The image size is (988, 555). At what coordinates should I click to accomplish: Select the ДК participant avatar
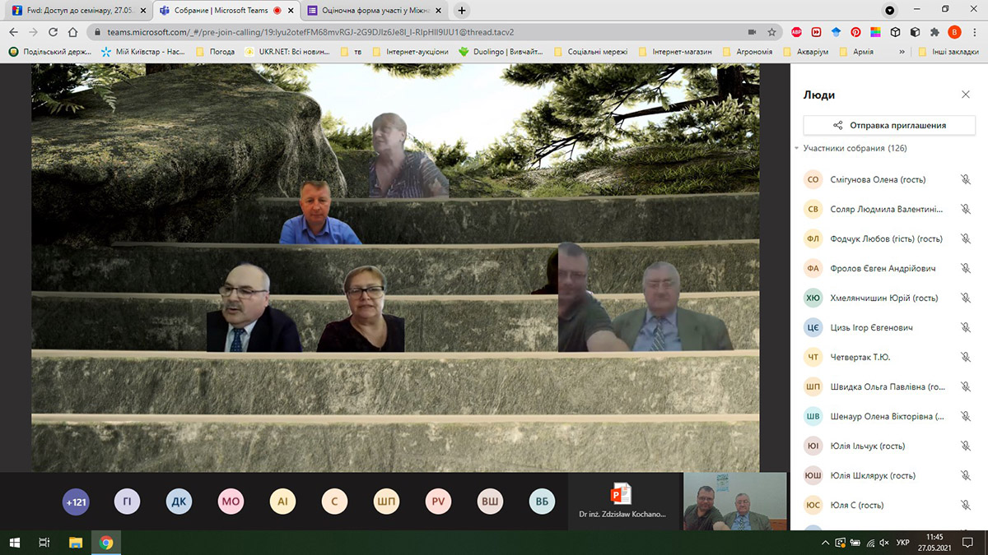click(x=179, y=502)
